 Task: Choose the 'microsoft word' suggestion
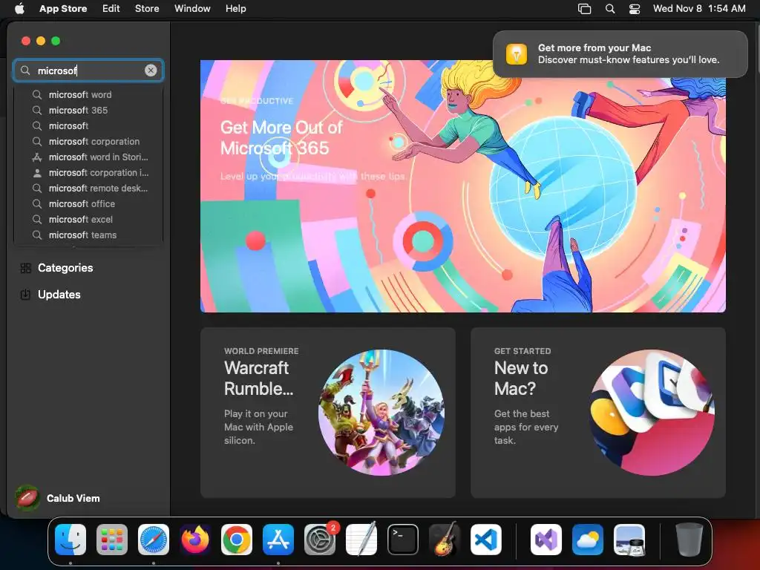tap(88, 94)
